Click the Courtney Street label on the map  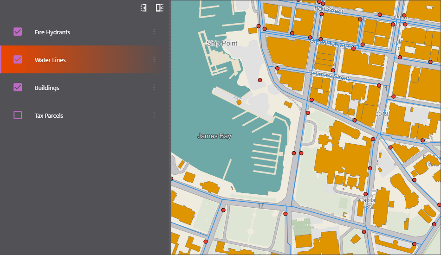point(328,75)
